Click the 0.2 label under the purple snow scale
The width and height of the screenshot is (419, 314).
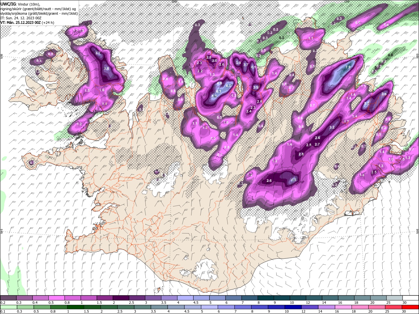(2, 303)
